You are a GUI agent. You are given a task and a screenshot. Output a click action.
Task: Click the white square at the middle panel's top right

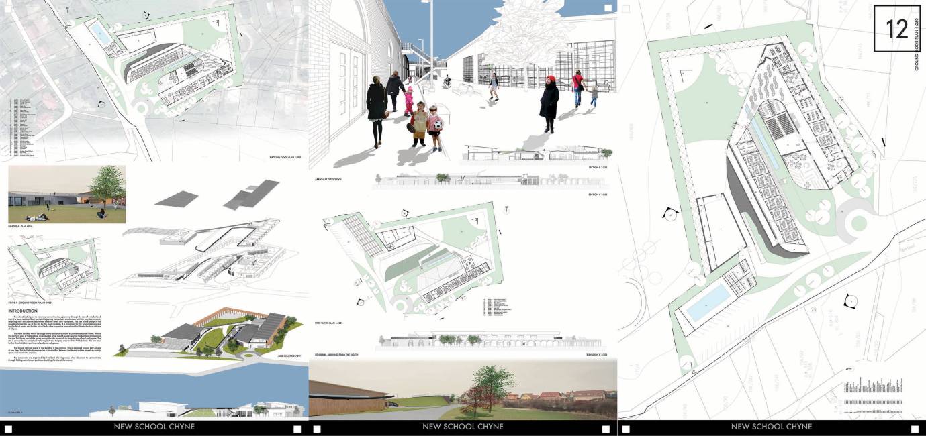point(607,8)
